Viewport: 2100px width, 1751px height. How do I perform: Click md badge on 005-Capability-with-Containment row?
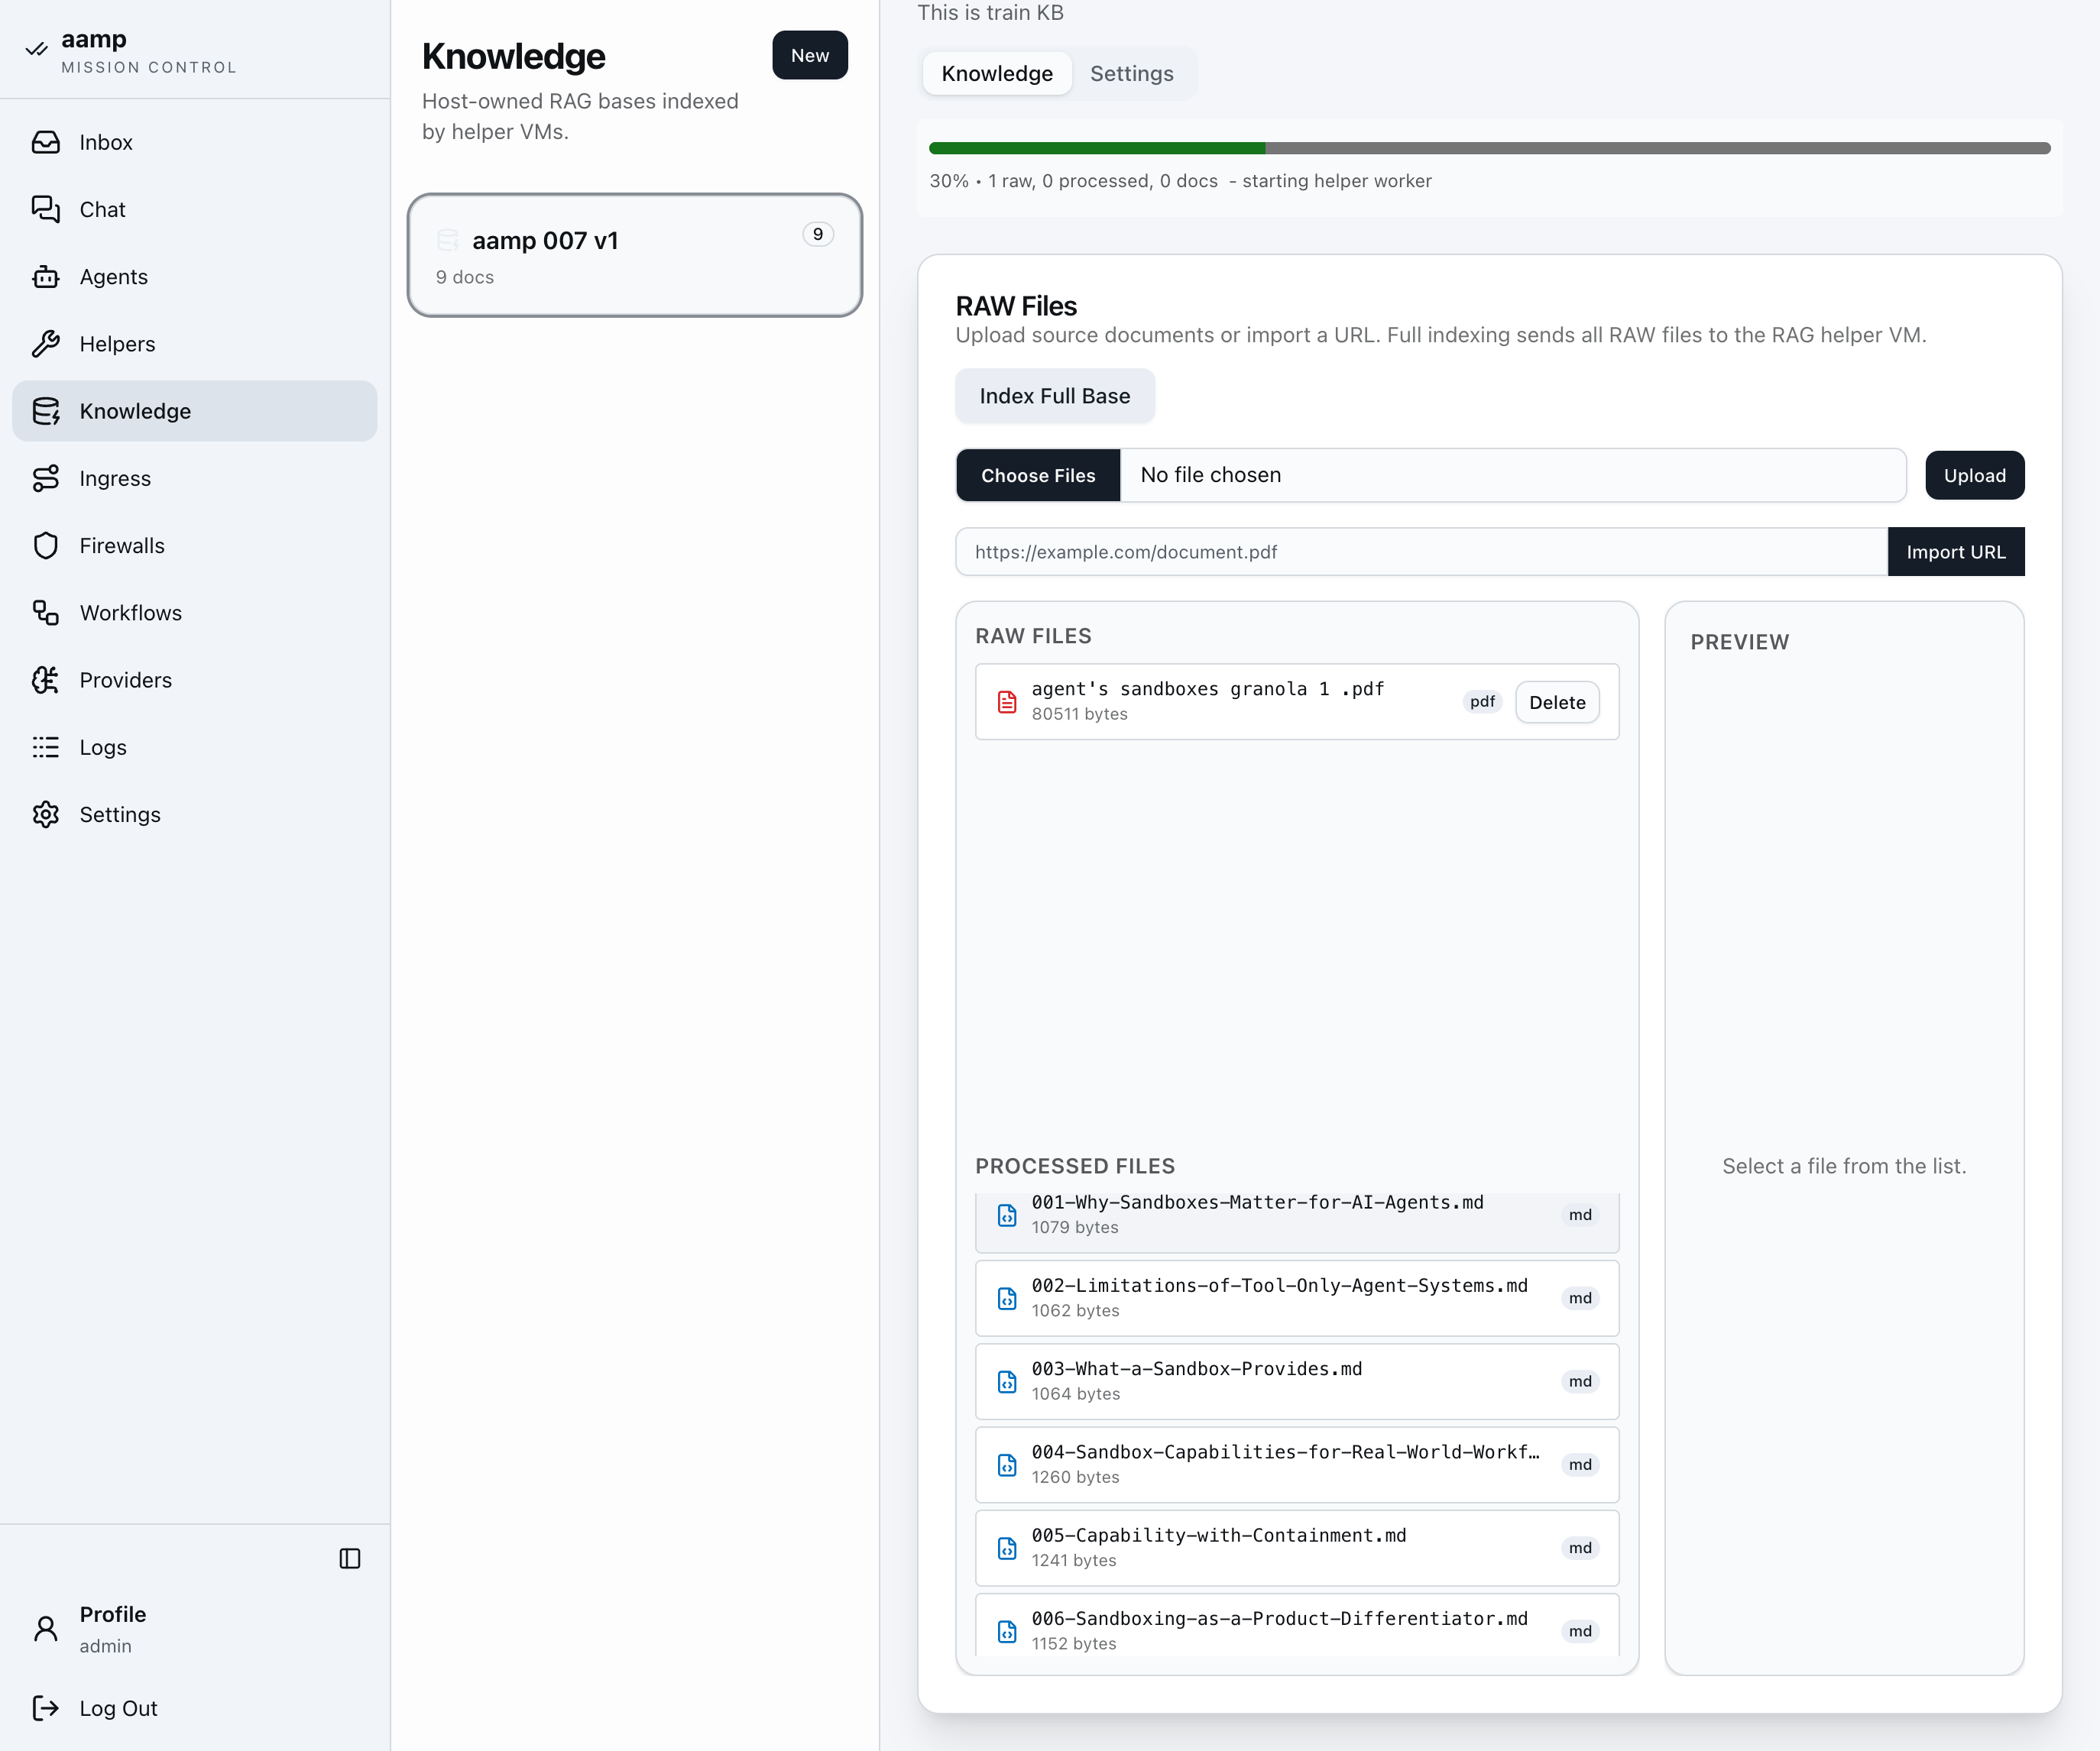[1580, 1548]
